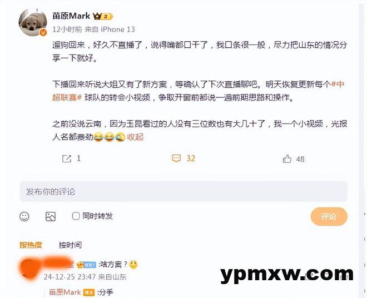Click the orange verified V badge
The height and width of the screenshot is (298, 367).
click(x=43, y=33)
